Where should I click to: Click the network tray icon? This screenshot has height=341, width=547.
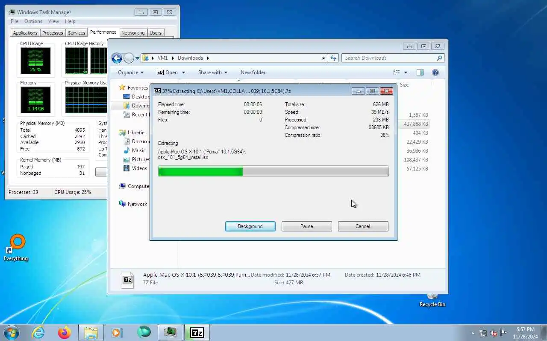(483, 333)
